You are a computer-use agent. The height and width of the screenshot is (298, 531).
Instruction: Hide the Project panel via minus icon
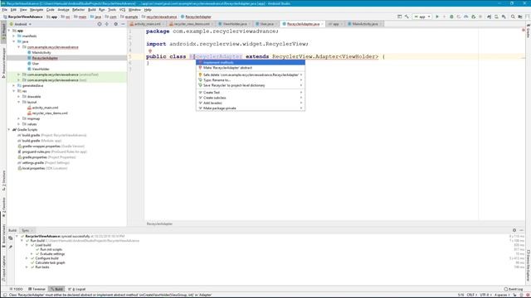pyautogui.click(x=123, y=24)
